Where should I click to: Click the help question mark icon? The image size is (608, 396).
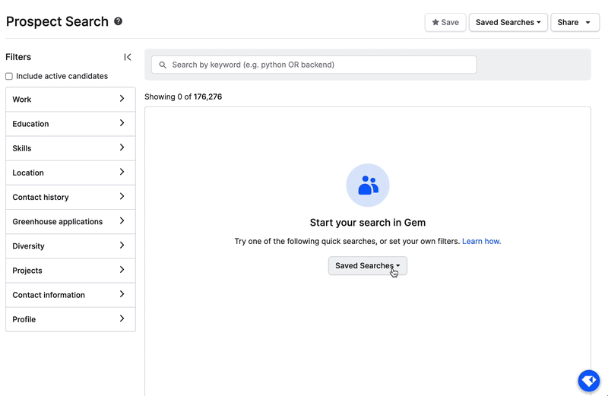tap(119, 22)
